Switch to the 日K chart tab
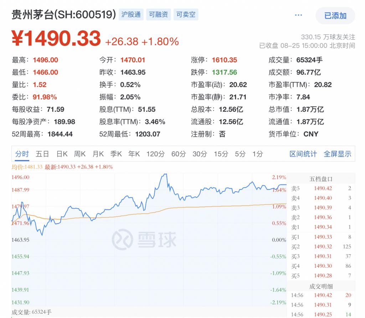 point(62,154)
